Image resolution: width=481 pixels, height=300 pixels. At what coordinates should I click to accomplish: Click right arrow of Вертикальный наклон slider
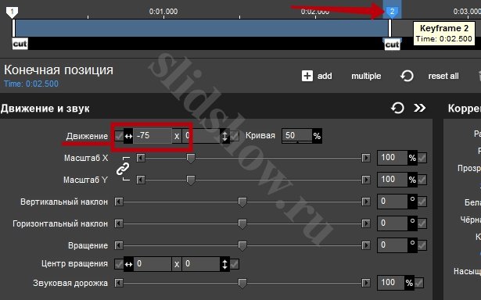366,202
